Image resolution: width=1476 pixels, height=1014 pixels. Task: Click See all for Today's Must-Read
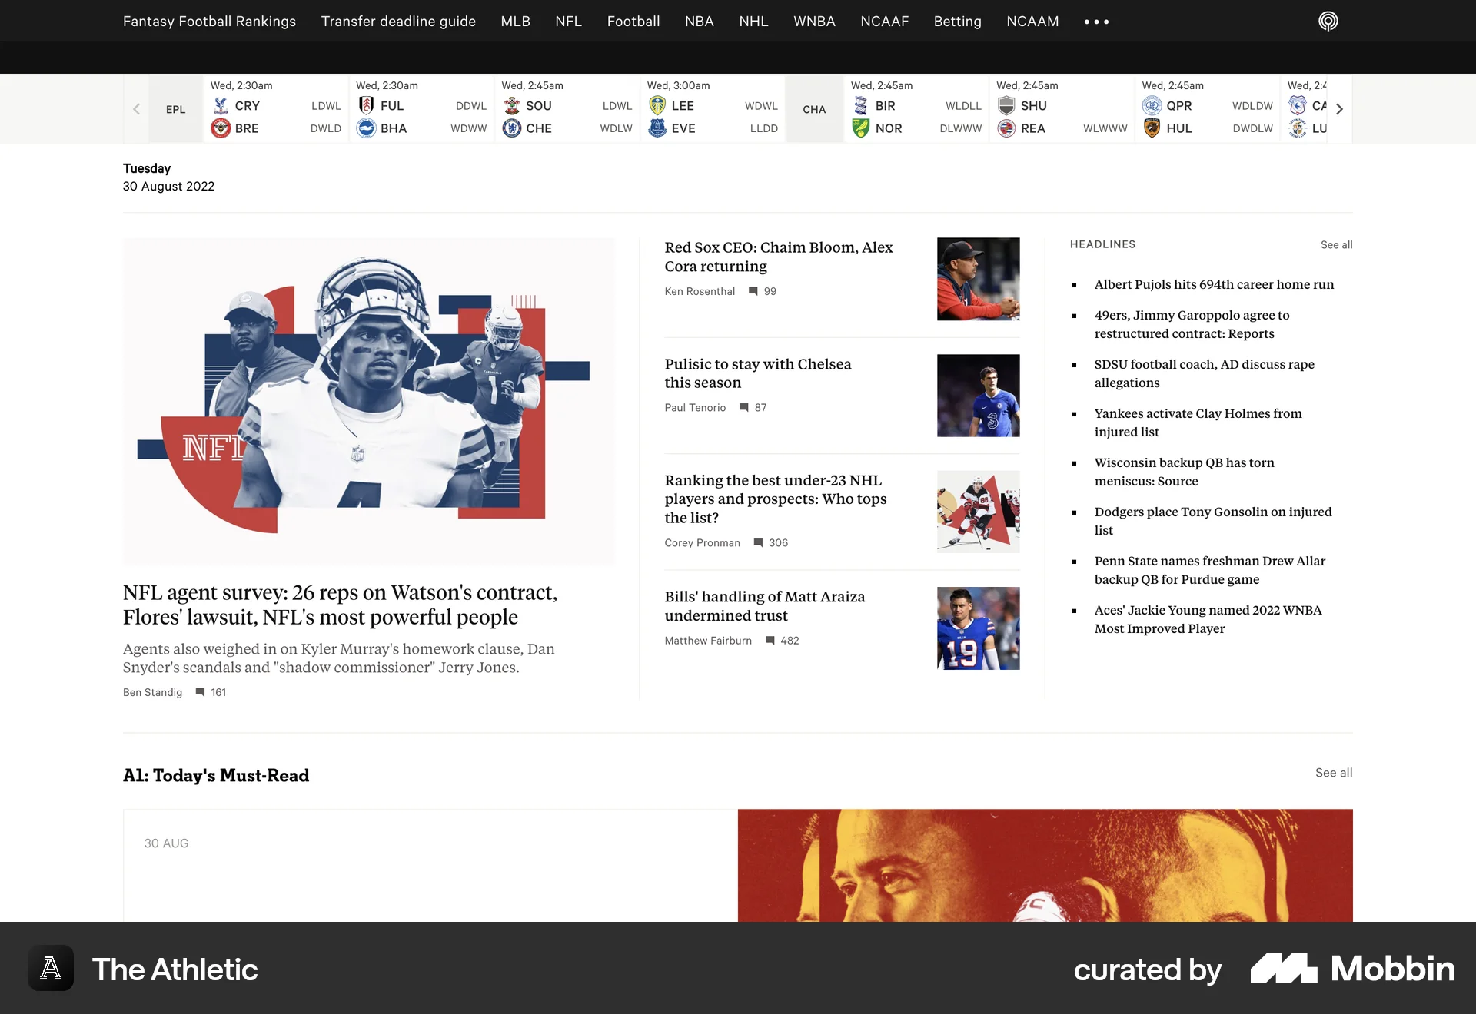[x=1334, y=773]
